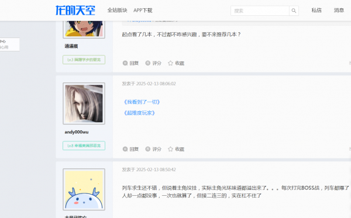
Task: Open the anime girl avatar thumbnail
Action: 84,29
